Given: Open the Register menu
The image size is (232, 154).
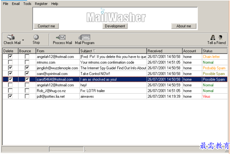Looking at the screenshot, I should point(41,4).
